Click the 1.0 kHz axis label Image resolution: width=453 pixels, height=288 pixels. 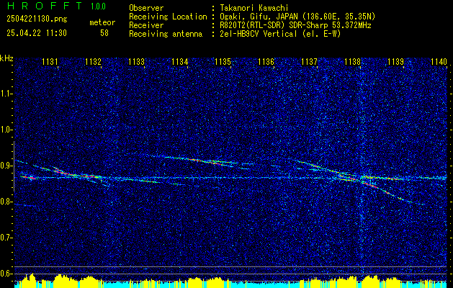coord(6,130)
